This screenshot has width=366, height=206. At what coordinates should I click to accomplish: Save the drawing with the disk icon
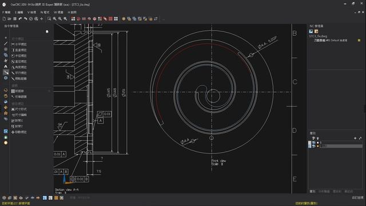click(15, 19)
